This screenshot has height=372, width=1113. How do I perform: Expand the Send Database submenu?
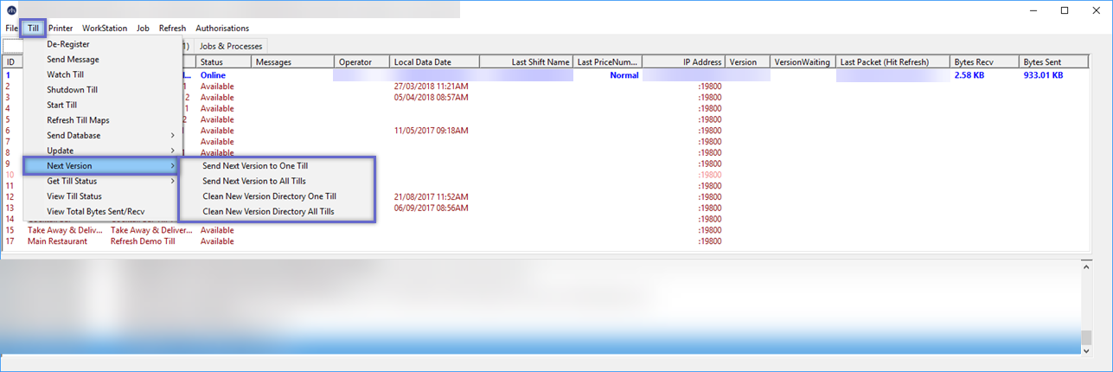tap(74, 136)
